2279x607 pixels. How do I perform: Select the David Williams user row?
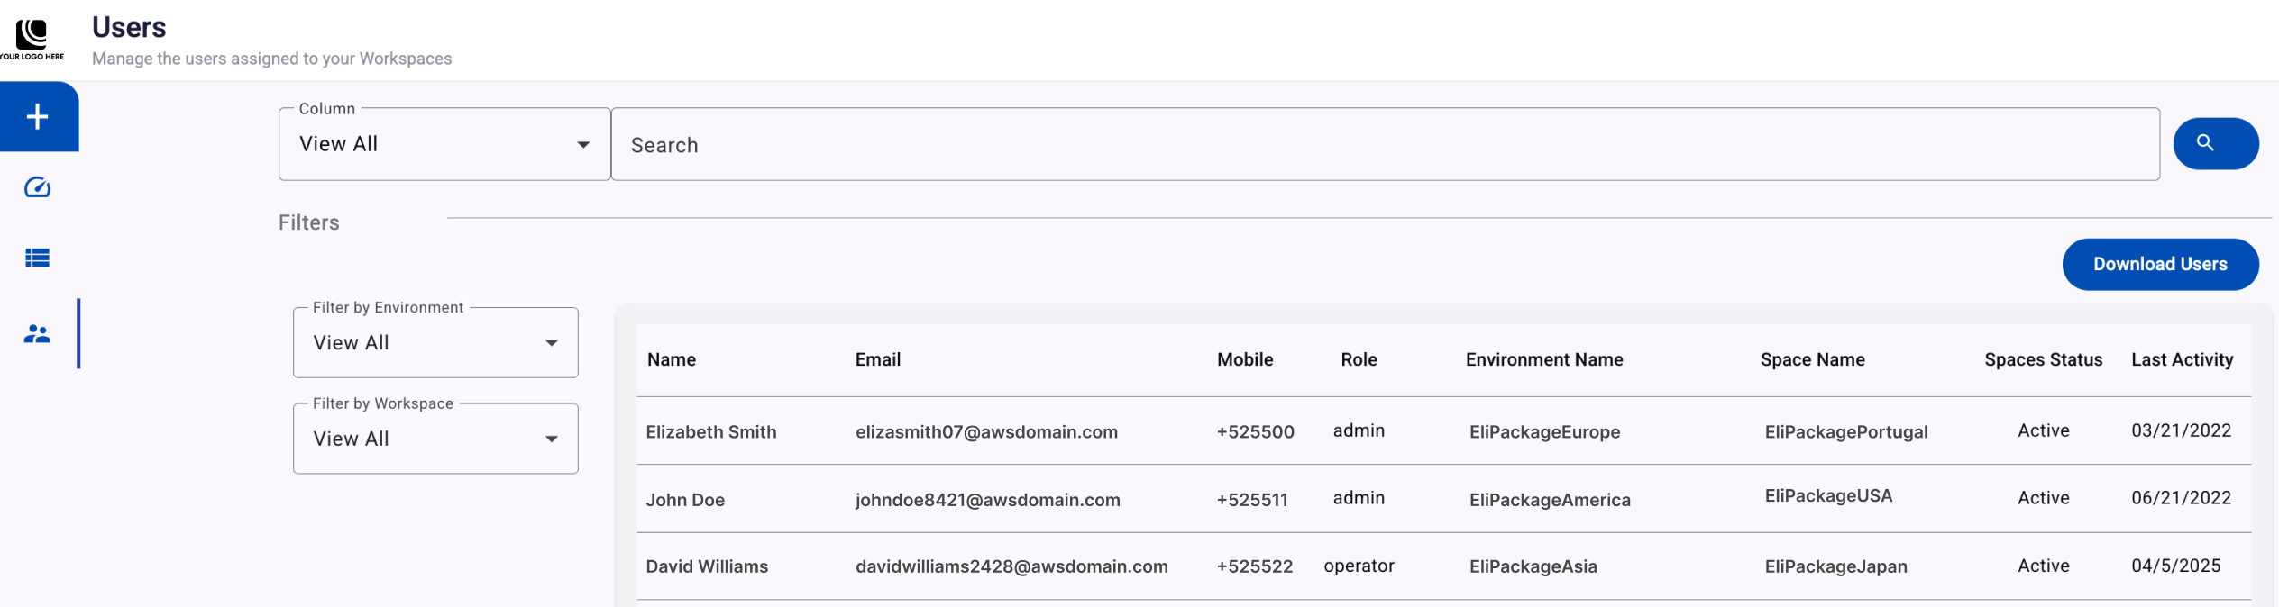tap(1443, 566)
